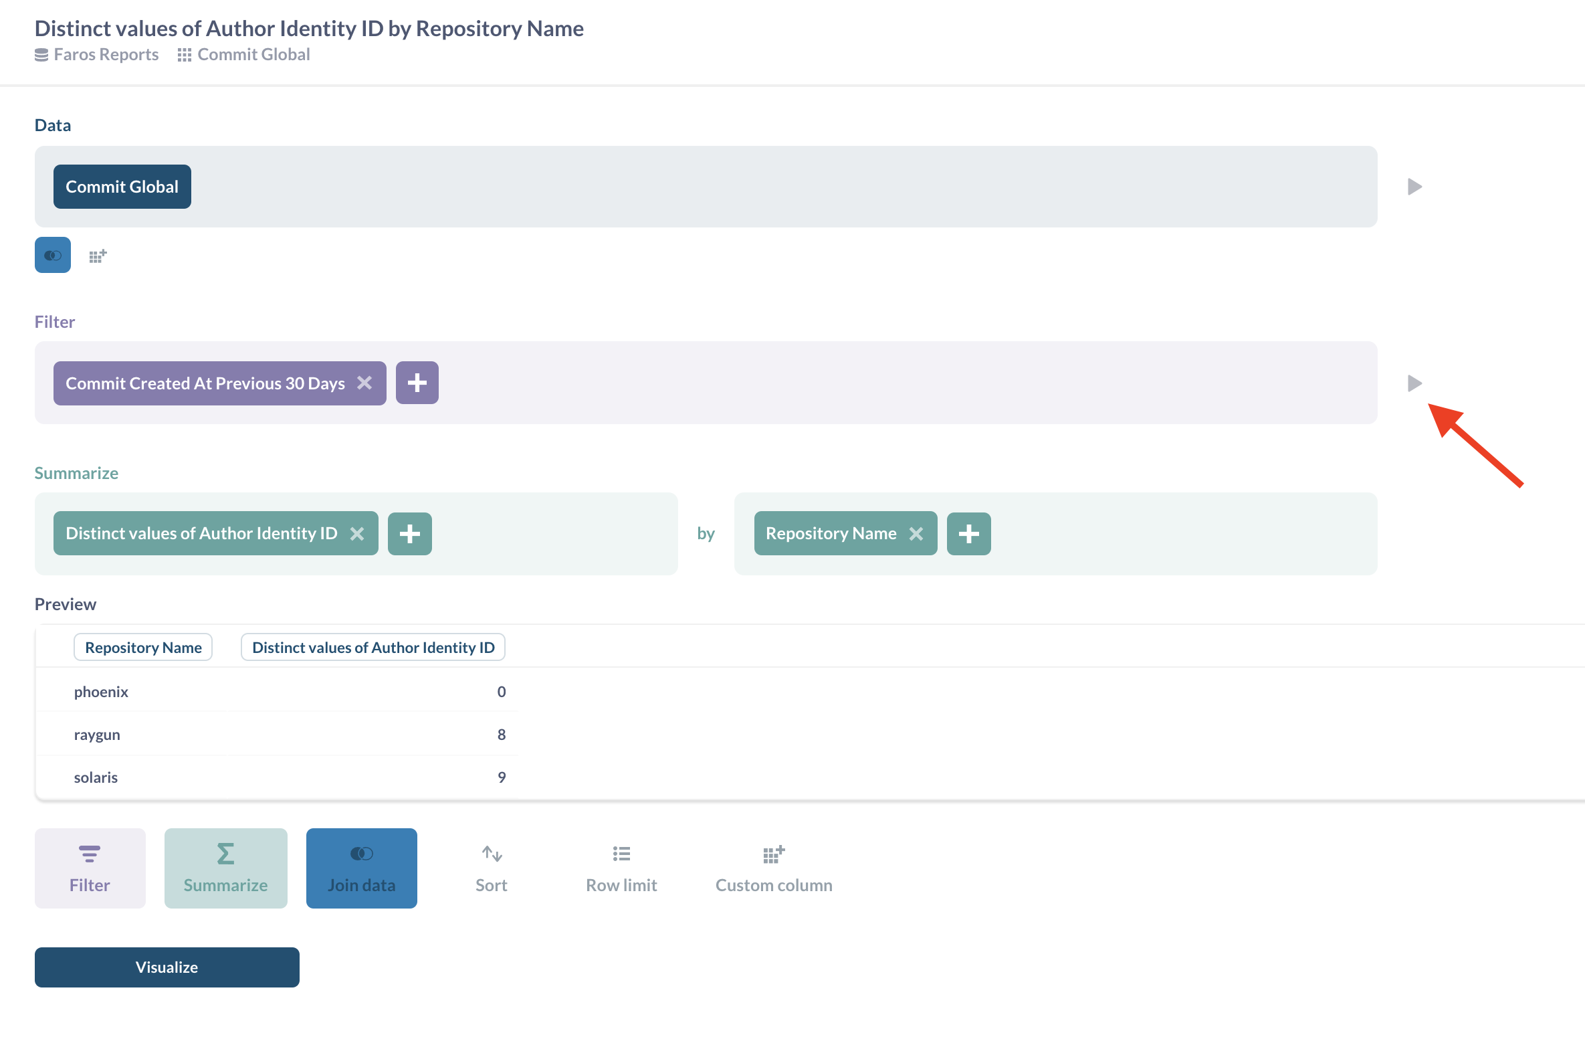Add a Sort step
Viewport: 1585px width, 1041px height.
tap(491, 868)
